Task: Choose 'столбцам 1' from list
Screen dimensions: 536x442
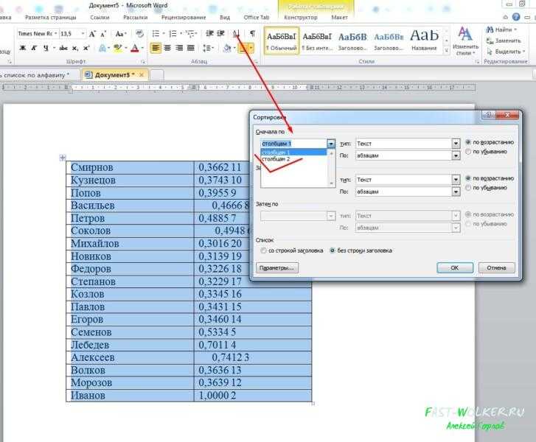Action: [x=294, y=152]
